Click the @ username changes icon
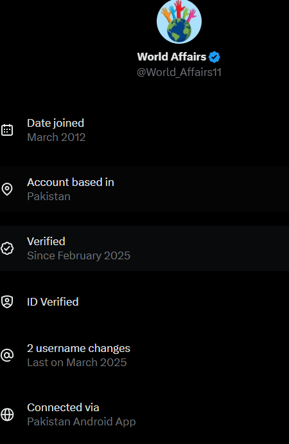Screen dimensions: 289x444 pos(7,355)
